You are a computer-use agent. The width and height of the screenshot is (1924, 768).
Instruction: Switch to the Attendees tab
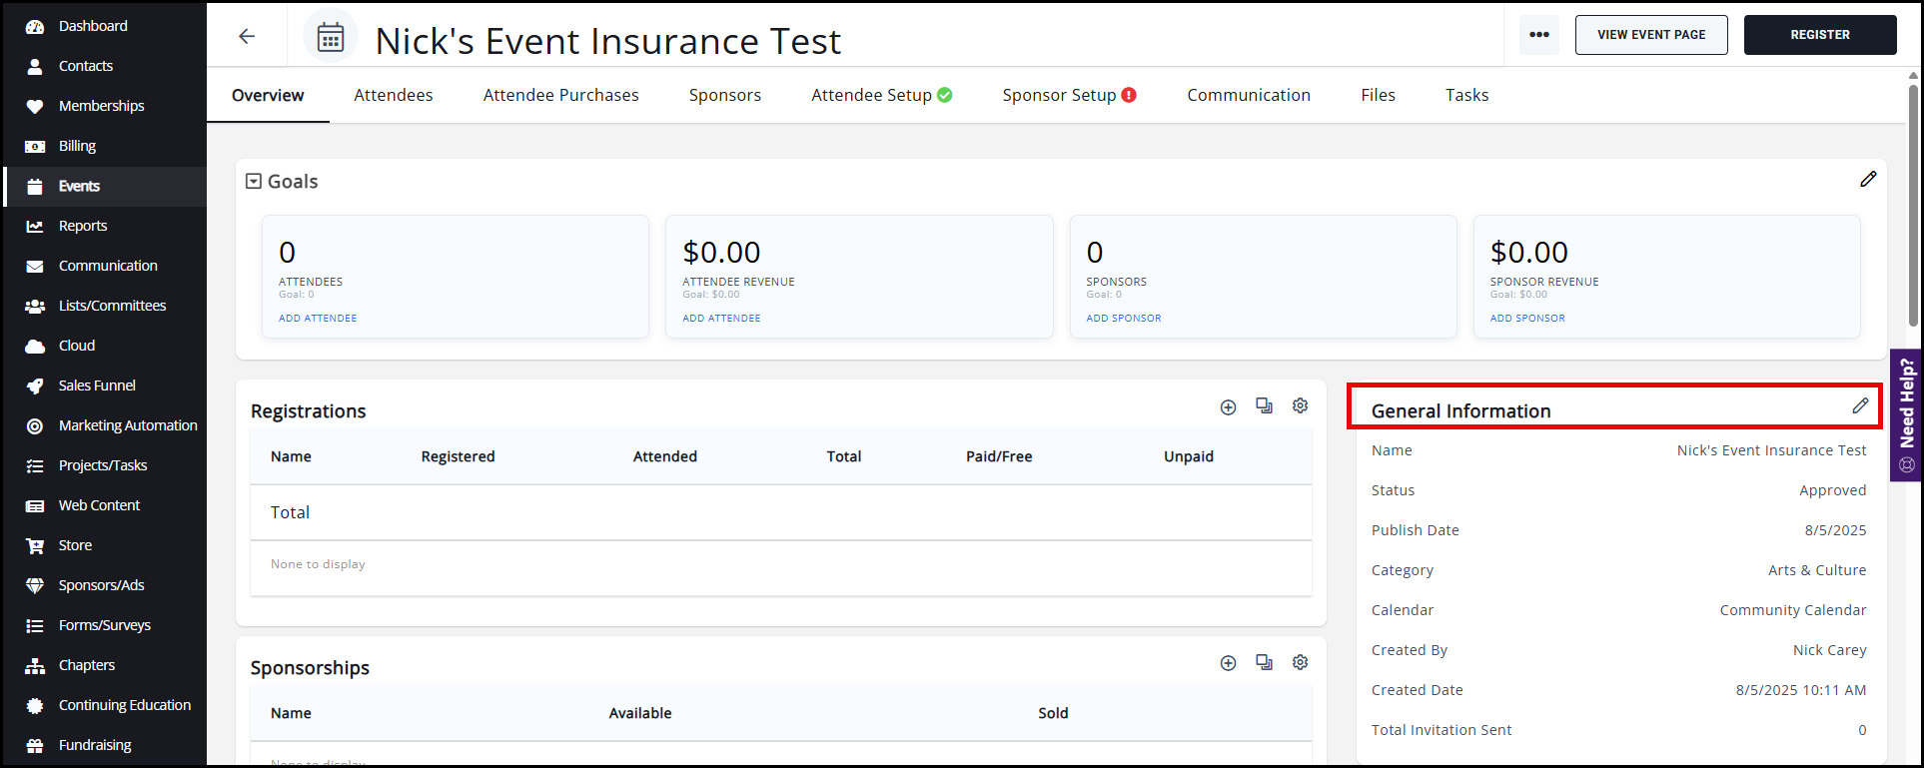click(393, 95)
